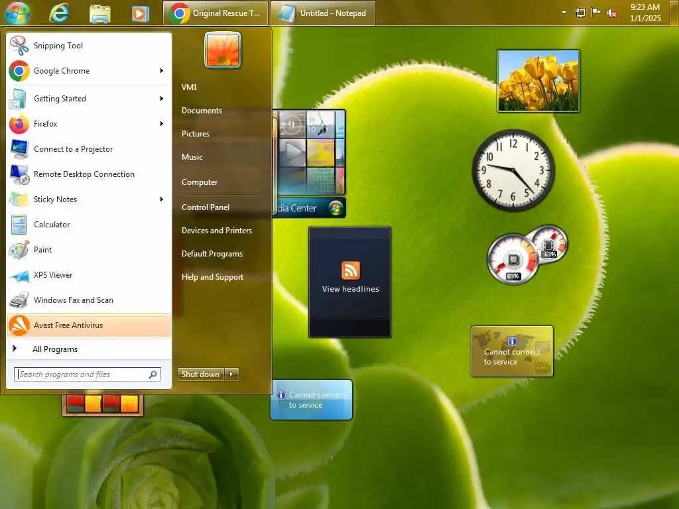Click the Action Center flag icon
This screenshot has width=679, height=509.
pos(596,13)
